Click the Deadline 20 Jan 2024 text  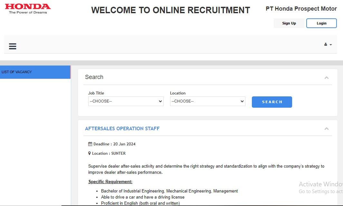(x=114, y=144)
